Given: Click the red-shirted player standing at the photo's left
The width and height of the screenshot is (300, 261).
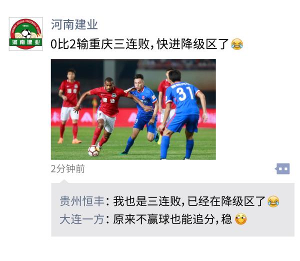Looking at the screenshot, I should (x=69, y=106).
